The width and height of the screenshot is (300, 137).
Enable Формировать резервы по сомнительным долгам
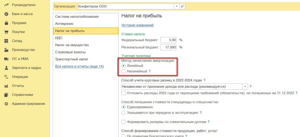click(x=124, y=122)
